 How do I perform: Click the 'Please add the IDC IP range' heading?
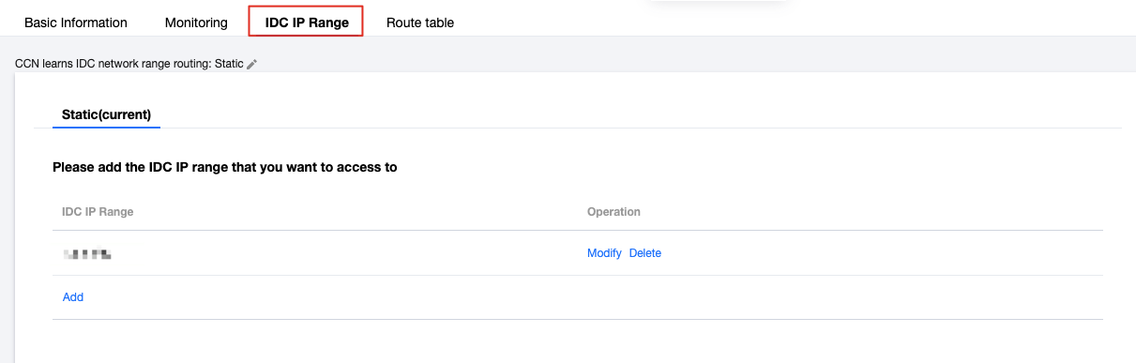(225, 168)
